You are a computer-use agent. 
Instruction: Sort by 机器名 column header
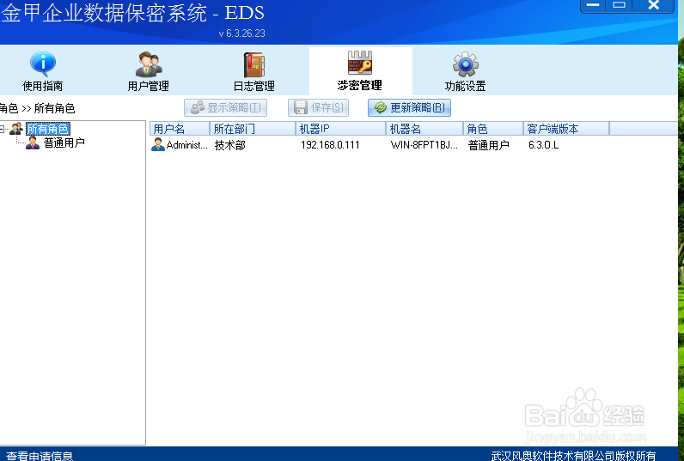pos(424,129)
